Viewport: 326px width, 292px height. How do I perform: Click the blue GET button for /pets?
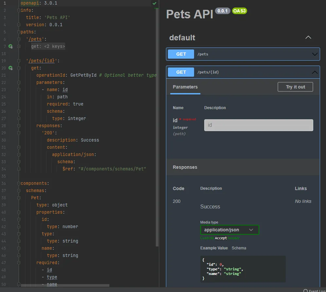point(181,54)
